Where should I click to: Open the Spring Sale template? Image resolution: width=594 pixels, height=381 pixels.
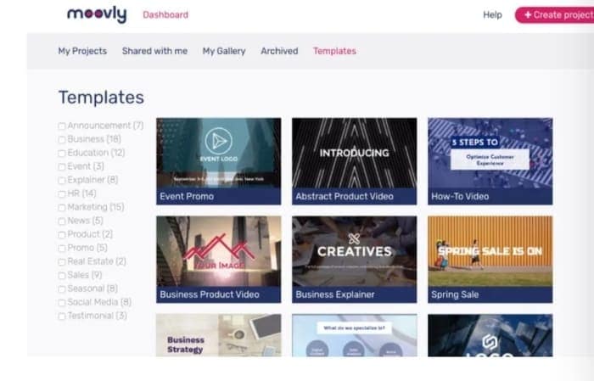tap(490, 260)
